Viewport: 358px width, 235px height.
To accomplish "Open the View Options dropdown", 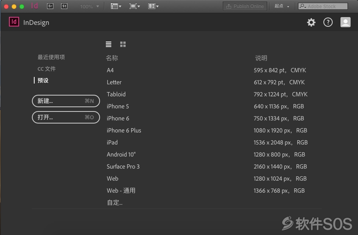I will coord(116,6).
